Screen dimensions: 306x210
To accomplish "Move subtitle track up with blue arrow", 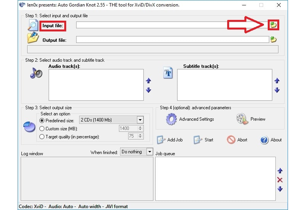I will point(277,80).
